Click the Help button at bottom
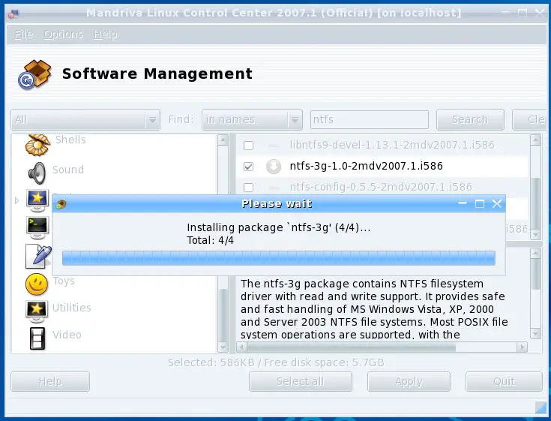This screenshot has width=551, height=421. click(x=50, y=382)
